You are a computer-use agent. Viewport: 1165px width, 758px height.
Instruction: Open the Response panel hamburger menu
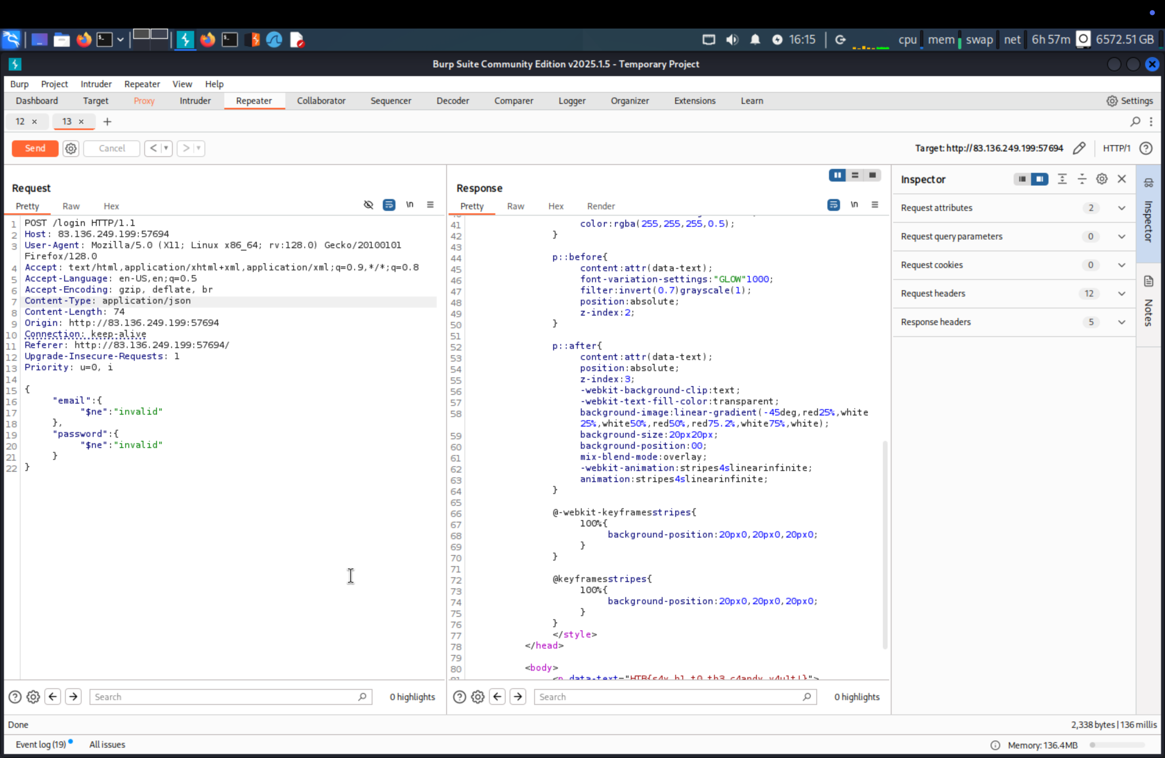click(x=875, y=205)
